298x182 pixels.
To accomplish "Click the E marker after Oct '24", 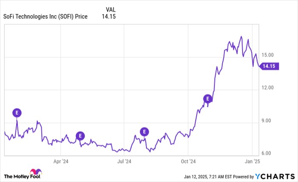I will point(208,99).
